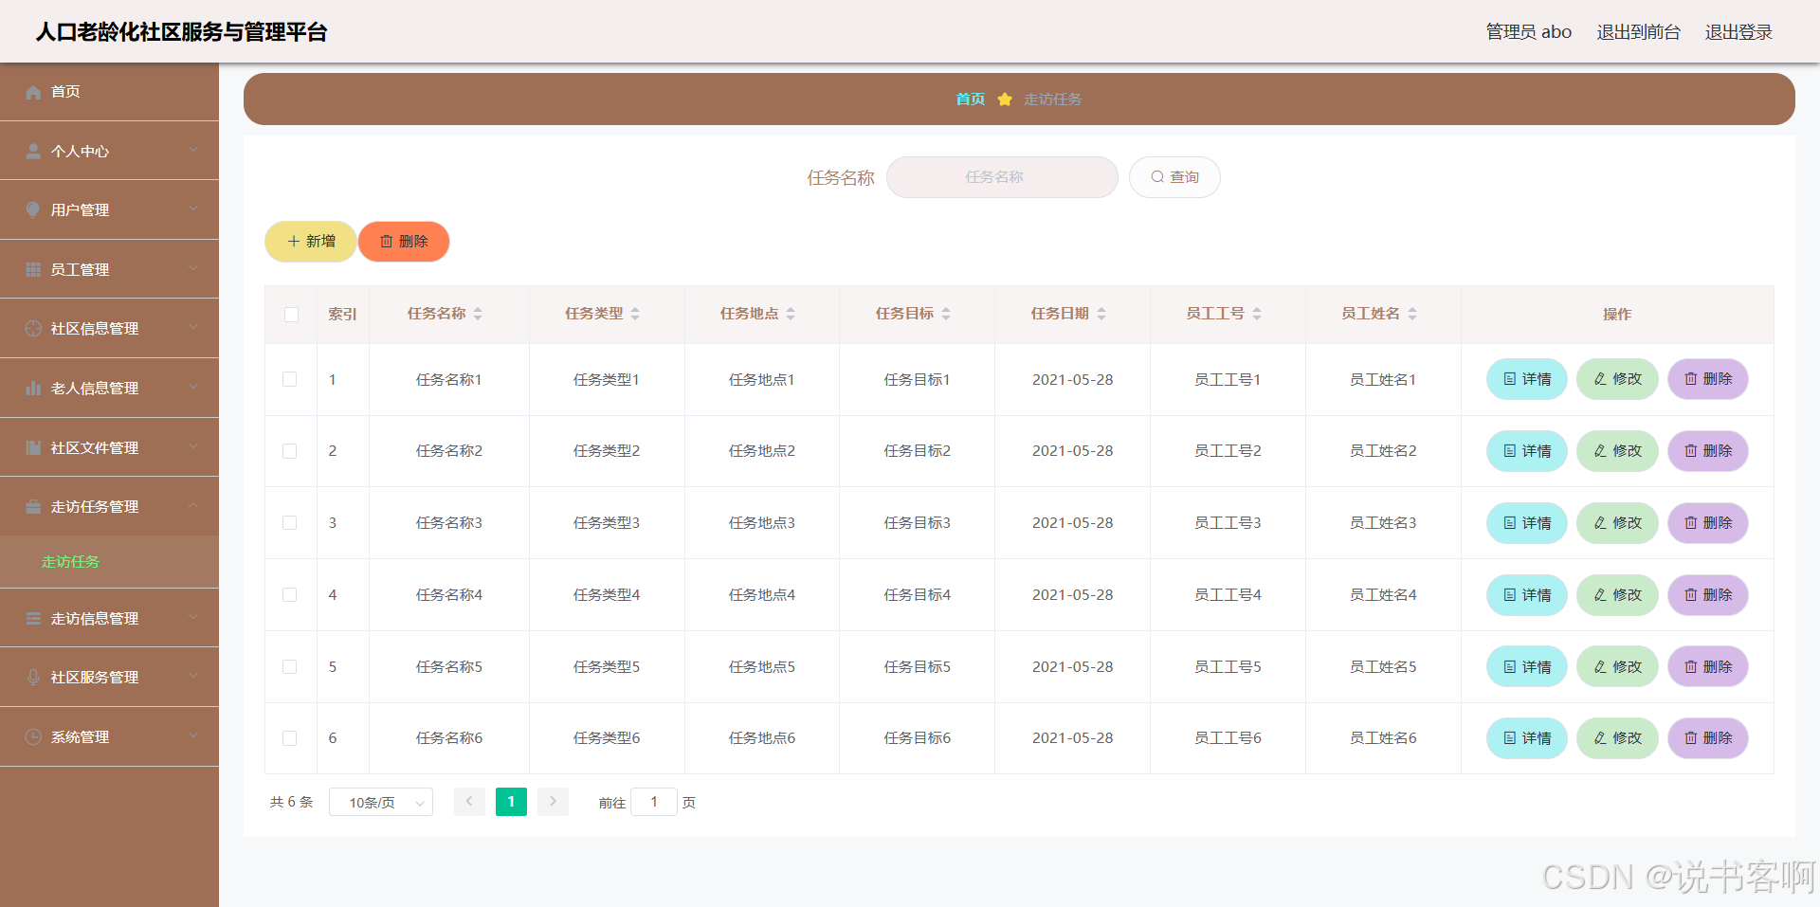
Task: Click the plus icon in the 新增 button
Action: (x=294, y=242)
